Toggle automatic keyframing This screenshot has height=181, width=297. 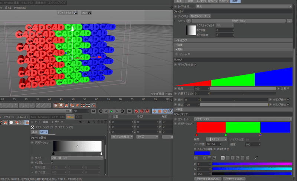[142, 111]
